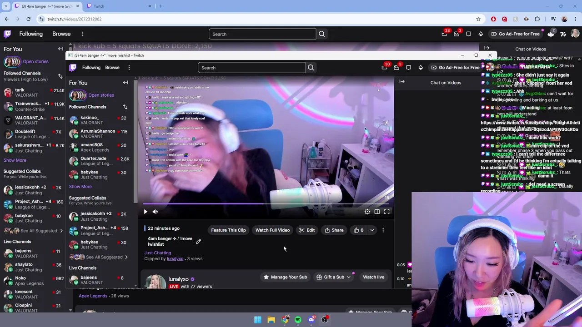Play the clip in inner player

tap(145, 212)
